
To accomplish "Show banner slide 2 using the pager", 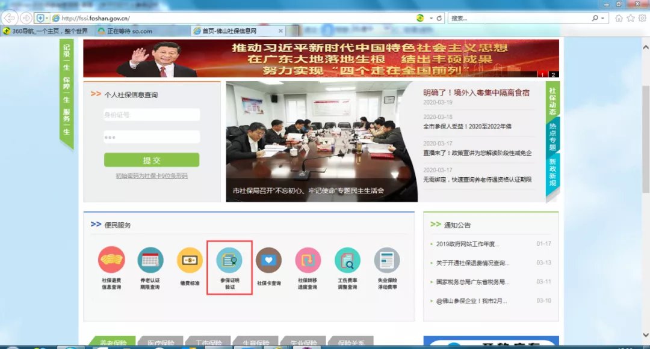I will pos(553,74).
